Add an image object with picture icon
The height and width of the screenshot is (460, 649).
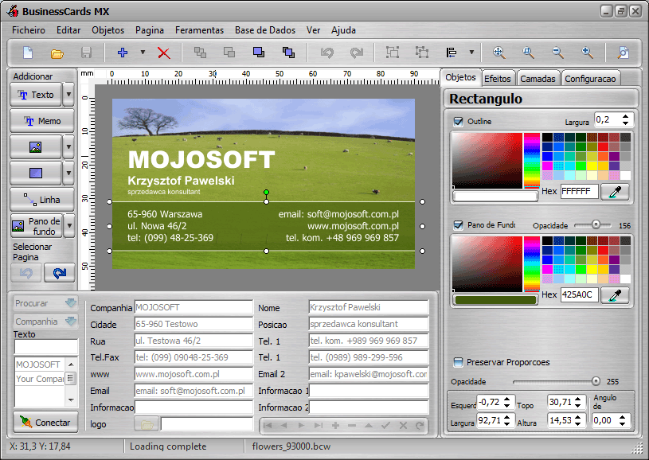[x=36, y=147]
